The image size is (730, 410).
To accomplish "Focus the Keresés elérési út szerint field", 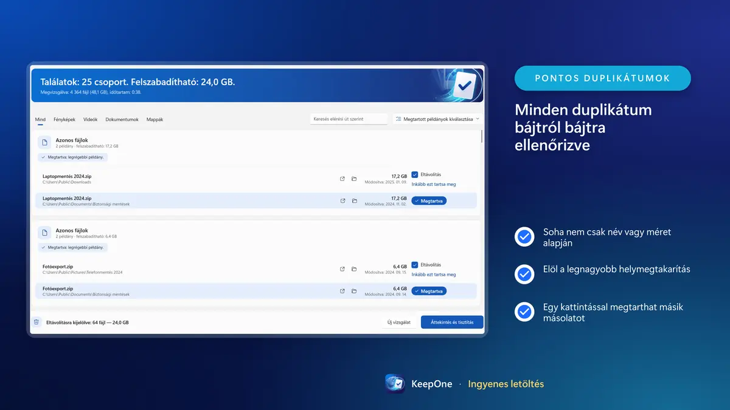I will [x=349, y=119].
